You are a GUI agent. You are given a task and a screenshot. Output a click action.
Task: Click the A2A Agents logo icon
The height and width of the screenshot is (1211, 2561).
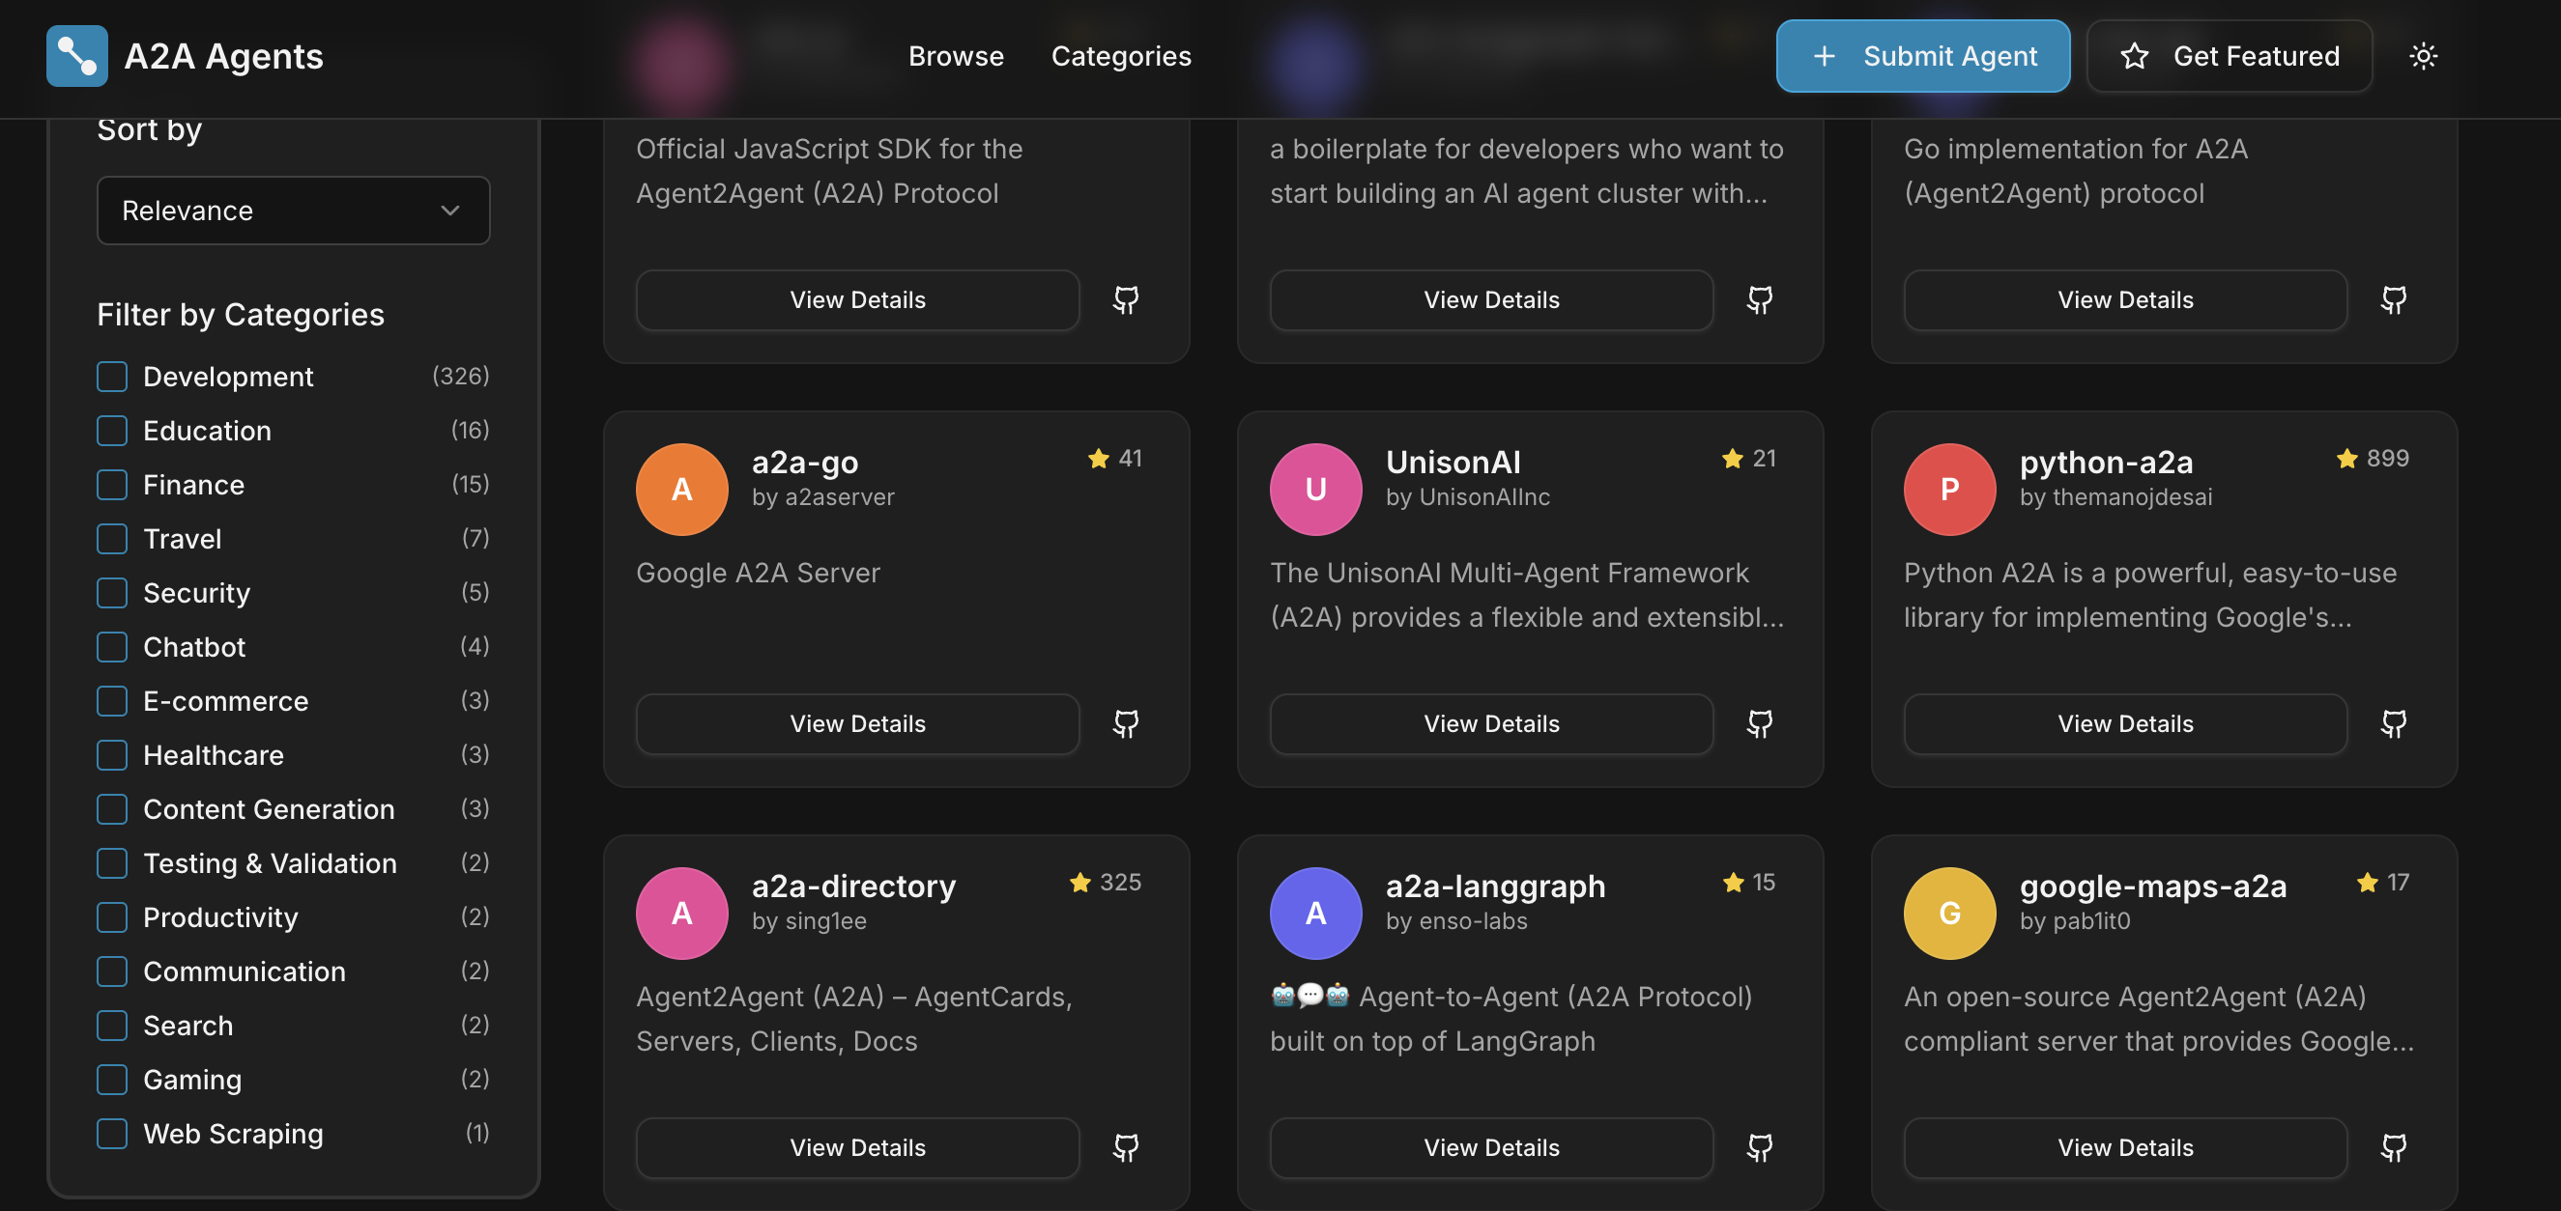coord(77,57)
